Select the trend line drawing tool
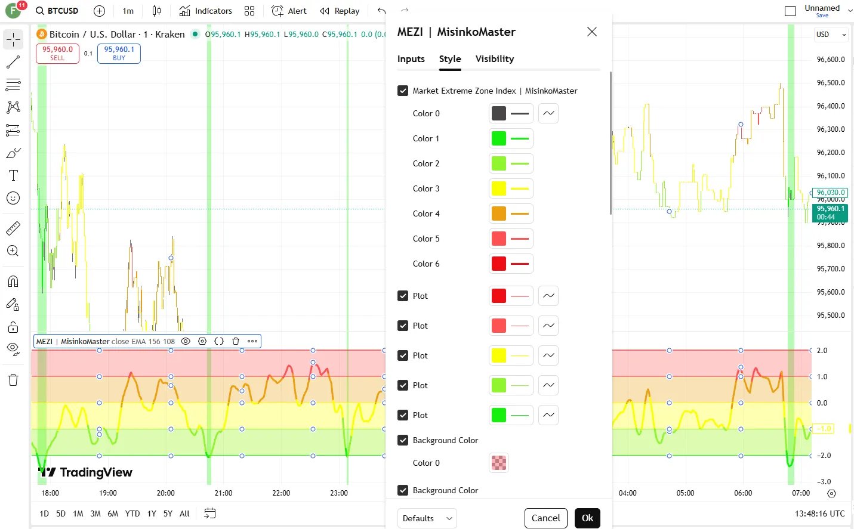Screen dimensions: 854x529 (x=13, y=62)
